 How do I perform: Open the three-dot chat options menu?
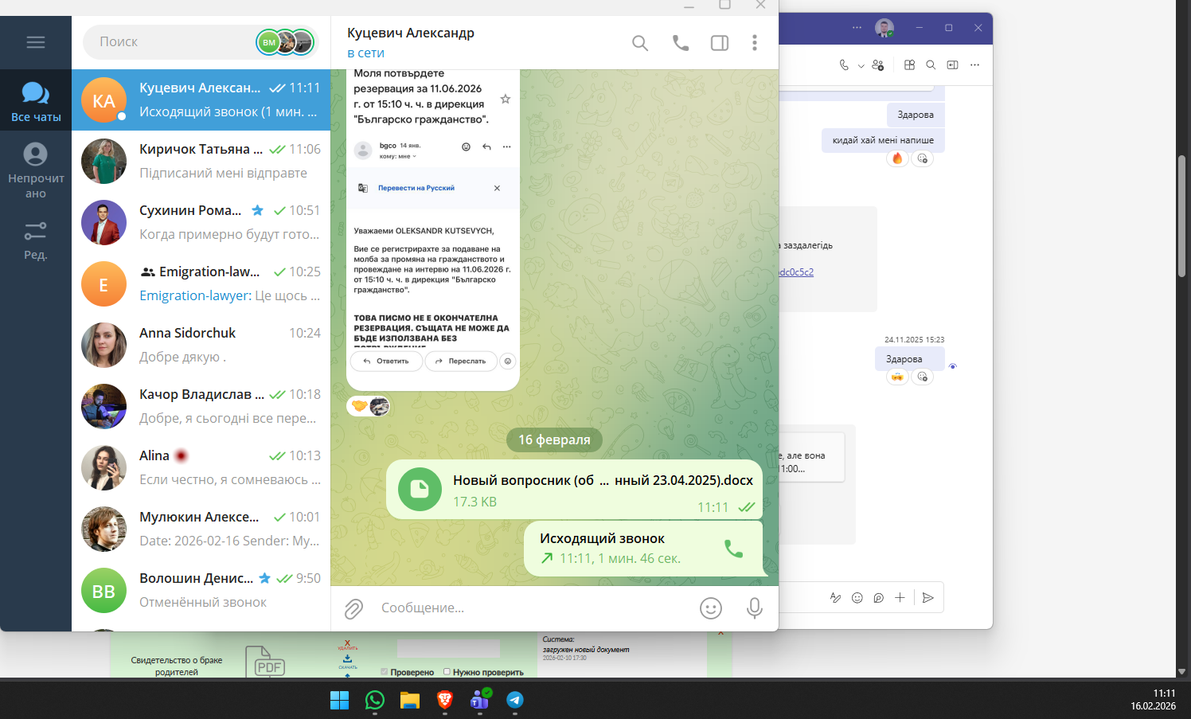(x=755, y=43)
